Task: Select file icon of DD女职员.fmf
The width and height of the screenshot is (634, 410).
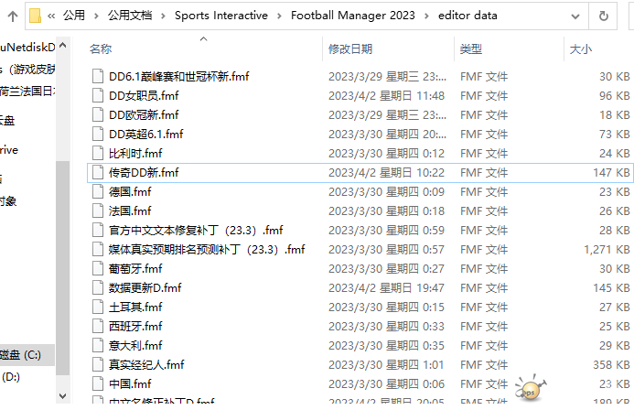Action: tap(98, 95)
